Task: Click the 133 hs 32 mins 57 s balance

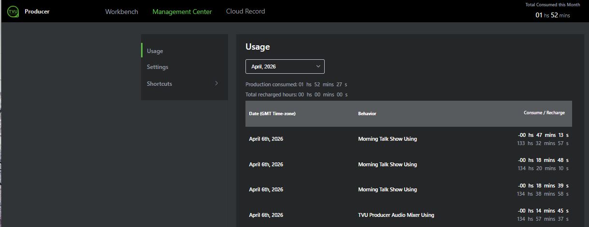Action: (x=543, y=143)
